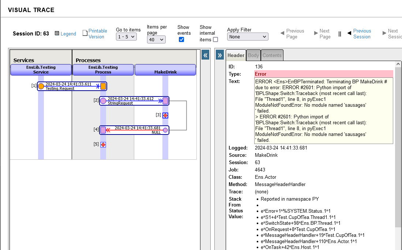Switch to the Contents tab
Viewport: 402px width, 250px height.
(272, 56)
